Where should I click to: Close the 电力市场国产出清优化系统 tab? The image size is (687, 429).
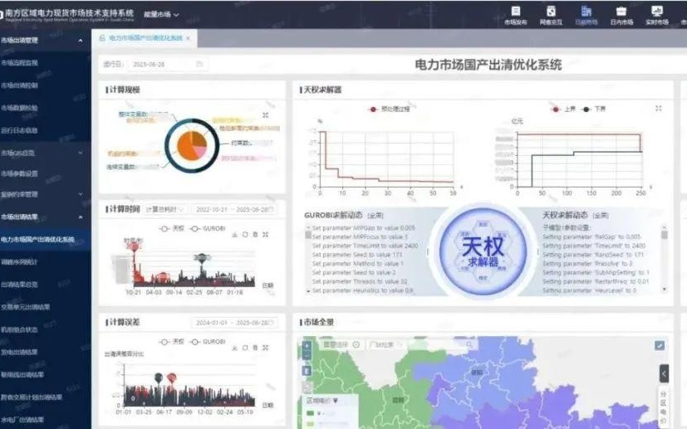188,38
